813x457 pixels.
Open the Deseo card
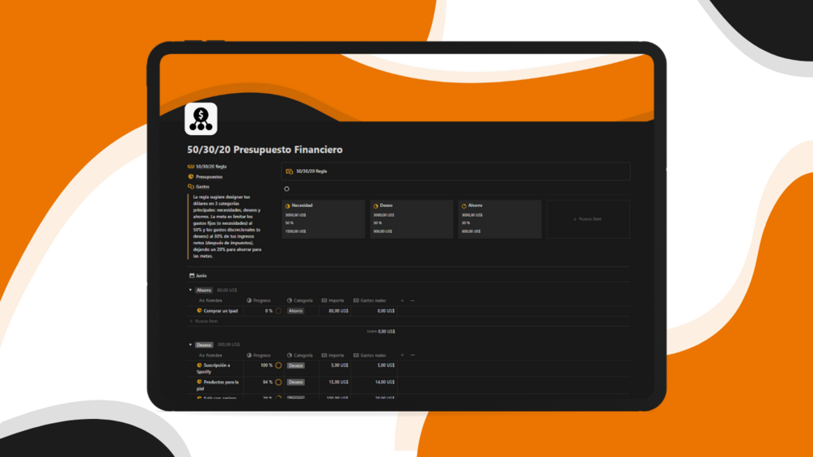pos(411,219)
